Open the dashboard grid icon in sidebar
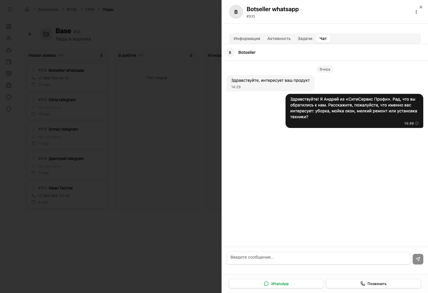The width and height of the screenshot is (428, 293). click(9, 26)
